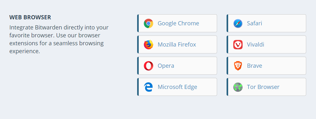This screenshot has width=316, height=119.
Task: Click the Integrate Bitwarden description paragraph
Action: pos(59,39)
